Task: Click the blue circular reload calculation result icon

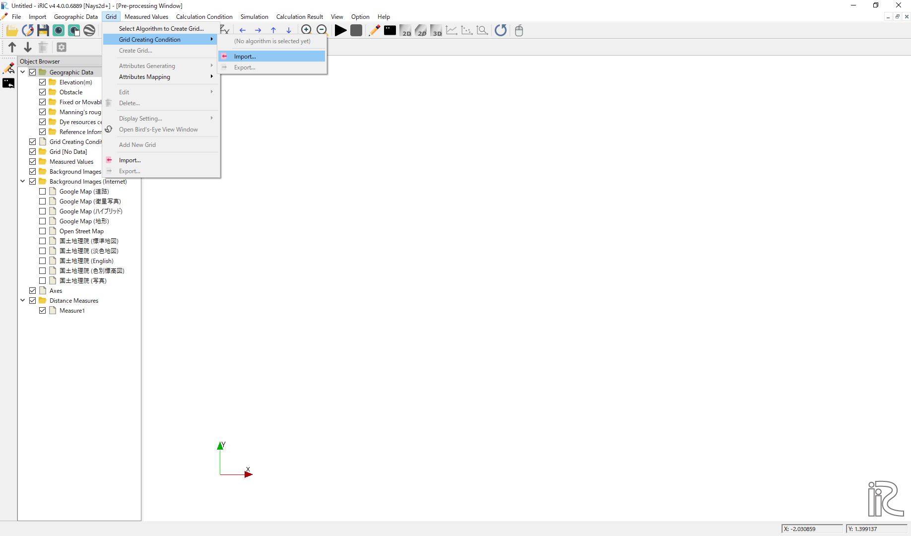Action: pos(501,30)
